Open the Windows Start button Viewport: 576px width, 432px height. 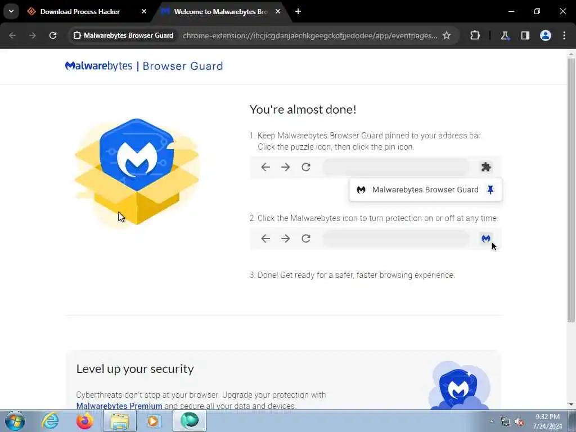(15, 421)
